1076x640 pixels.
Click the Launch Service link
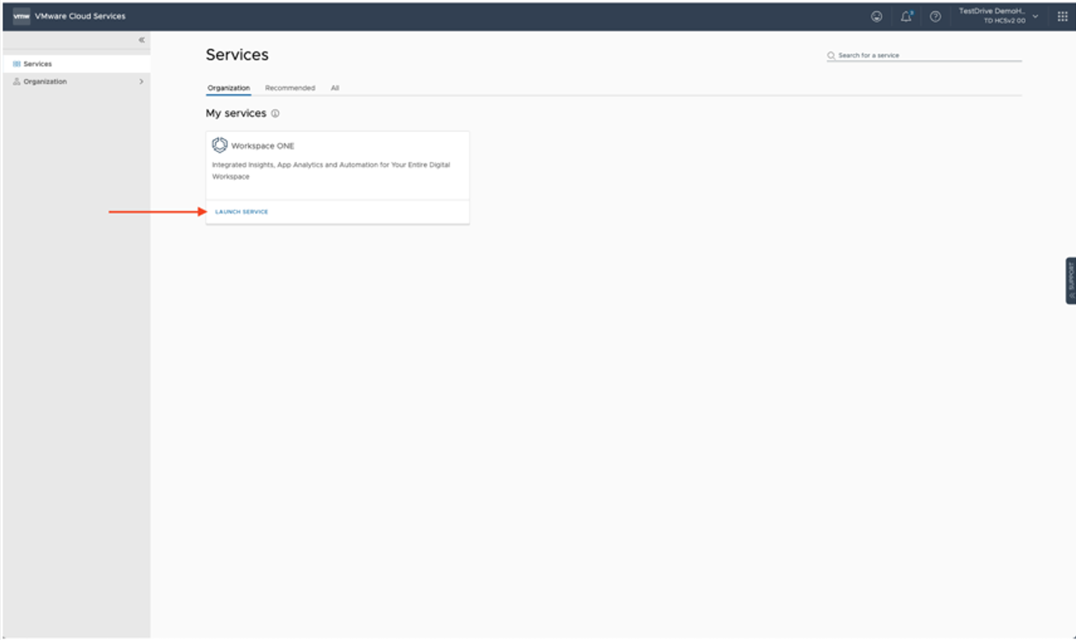241,212
